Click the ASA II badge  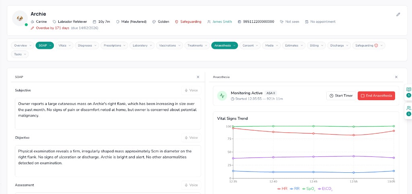271,93
